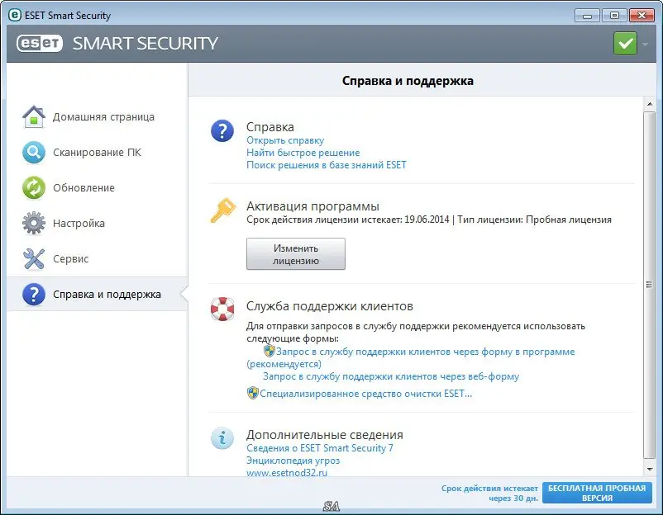The height and width of the screenshot is (515, 663).
Task: Click the green Update arrows icon
Action: pos(33,188)
